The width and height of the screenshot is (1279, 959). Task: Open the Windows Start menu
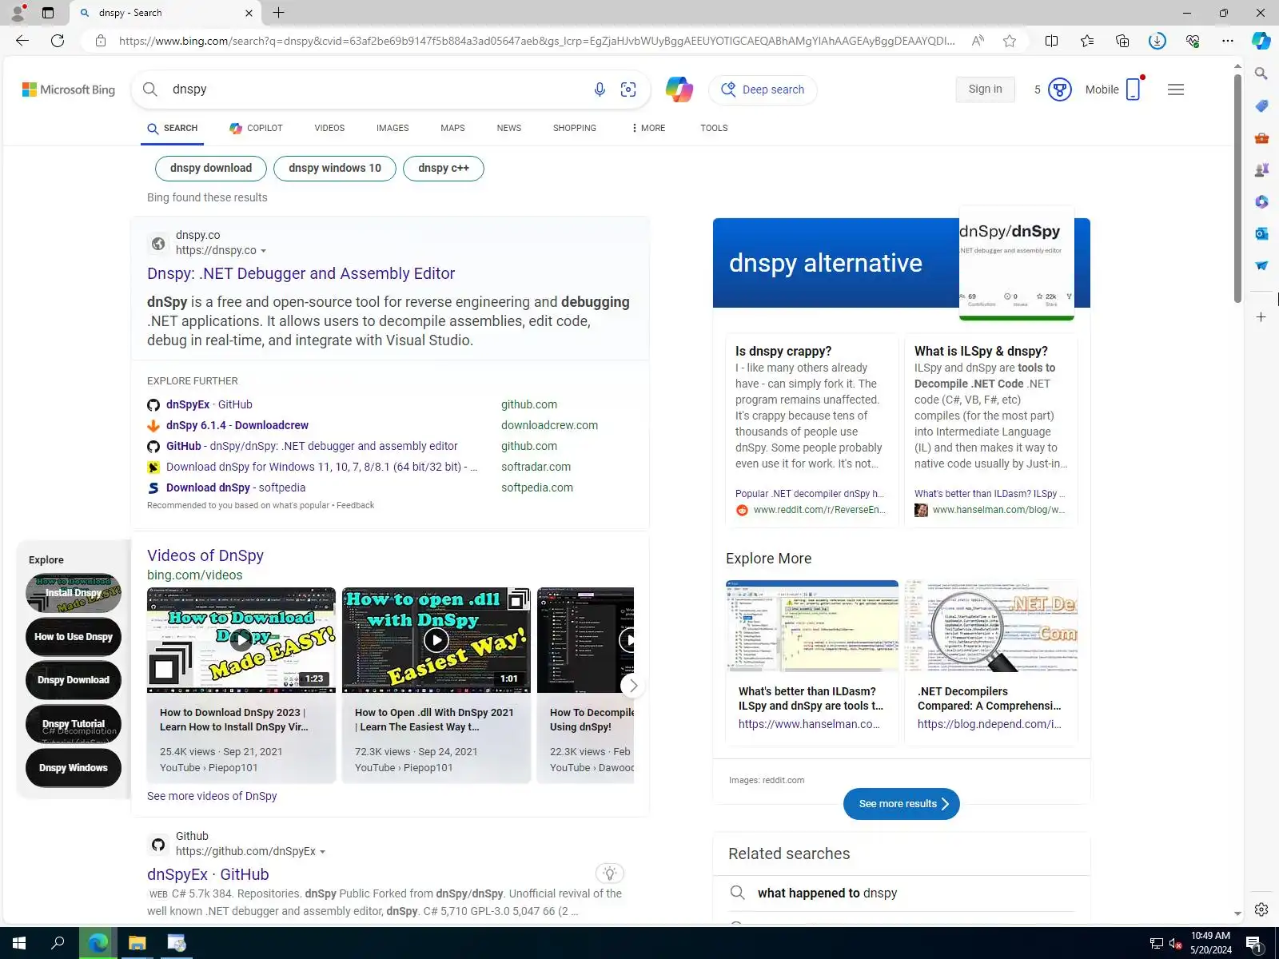(x=19, y=943)
